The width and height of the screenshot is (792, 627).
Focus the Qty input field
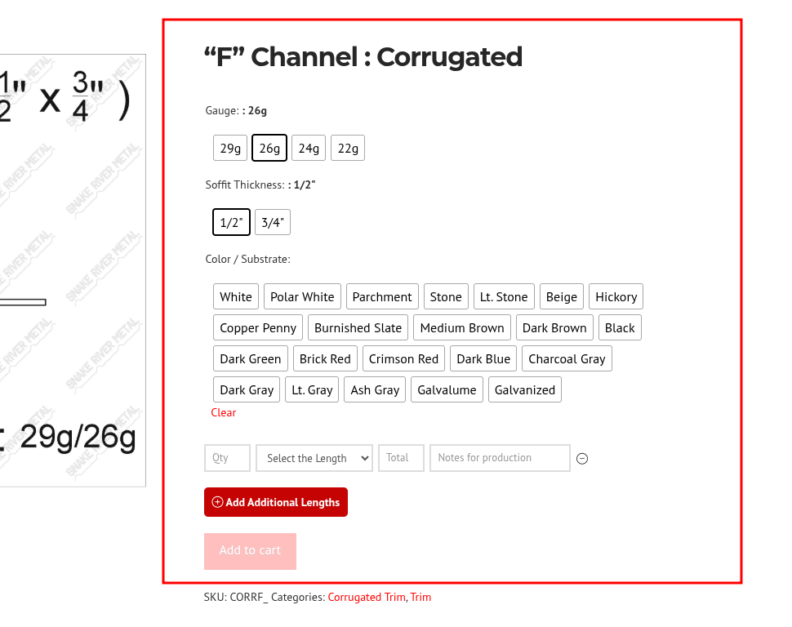(227, 458)
